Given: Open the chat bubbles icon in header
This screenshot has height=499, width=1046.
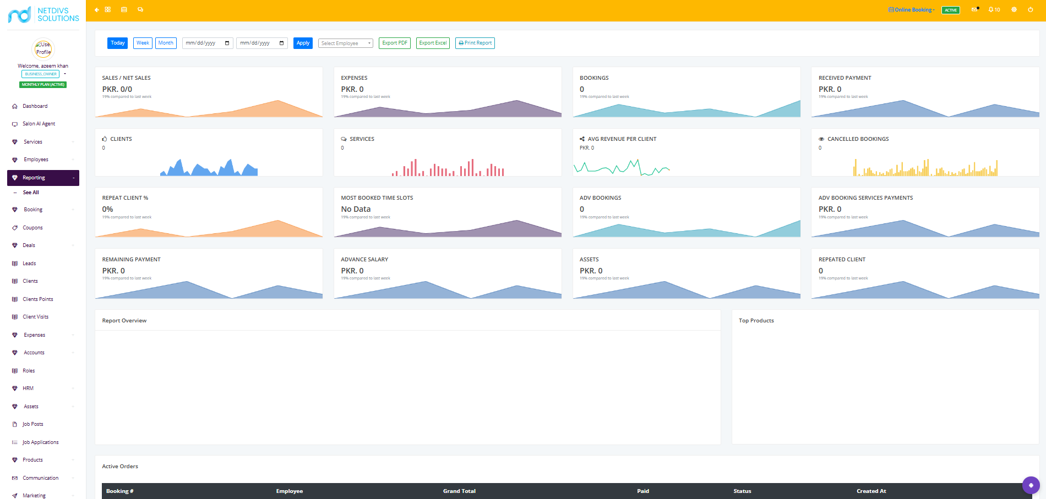Looking at the screenshot, I should pos(140,10).
